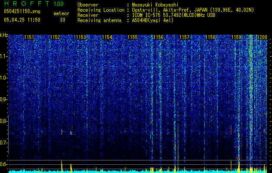Screen dimensions: 272x173
Task: Click the meteor count value 33
Action: 63,20
